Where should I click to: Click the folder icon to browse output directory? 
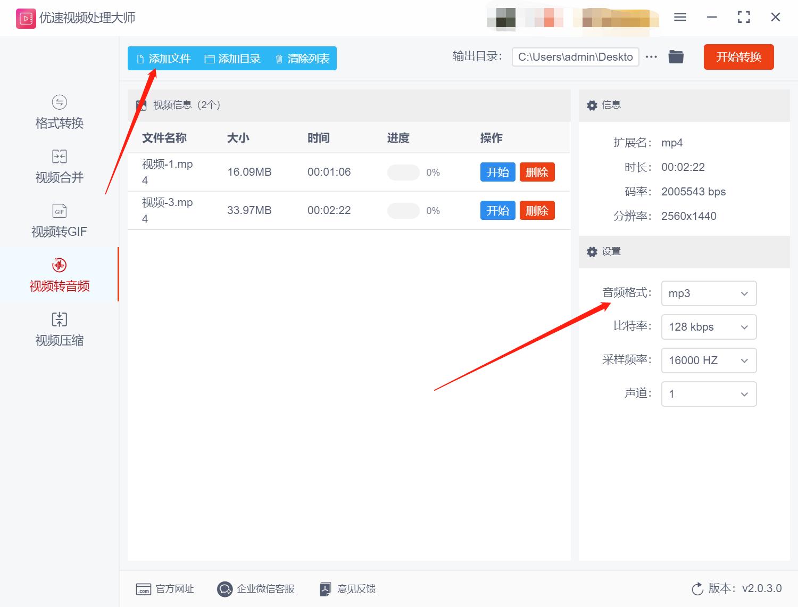pyautogui.click(x=676, y=56)
